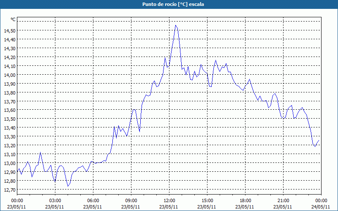Click the 09:00 time axis label
Screen dimensions: 338x211
tap(131, 201)
